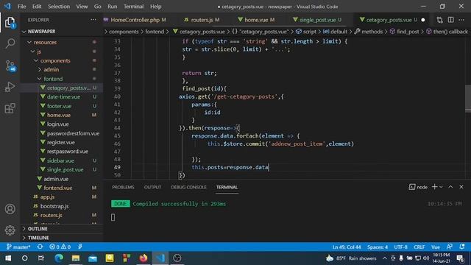
Task: Open the Search view in activity bar
Action: point(10,43)
